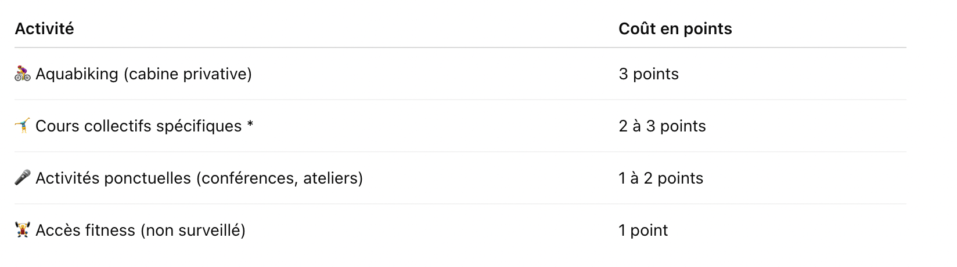Select the "3 points" cost for Aquabiking

point(649,74)
